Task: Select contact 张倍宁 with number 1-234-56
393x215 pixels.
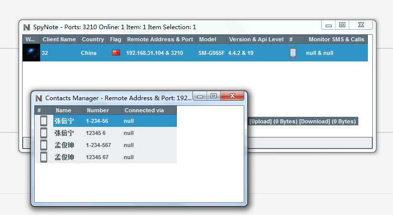Action: [x=64, y=121]
